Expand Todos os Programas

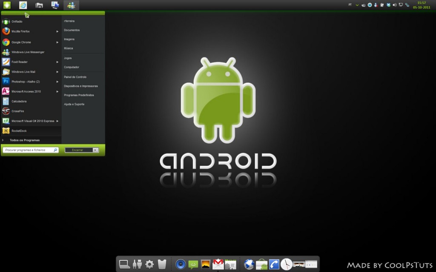[x=31, y=140]
